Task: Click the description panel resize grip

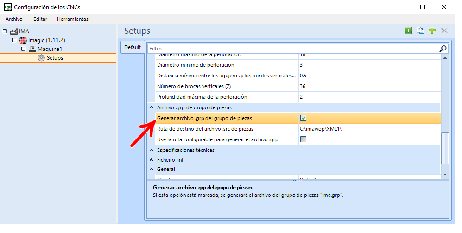Action: coord(297,180)
